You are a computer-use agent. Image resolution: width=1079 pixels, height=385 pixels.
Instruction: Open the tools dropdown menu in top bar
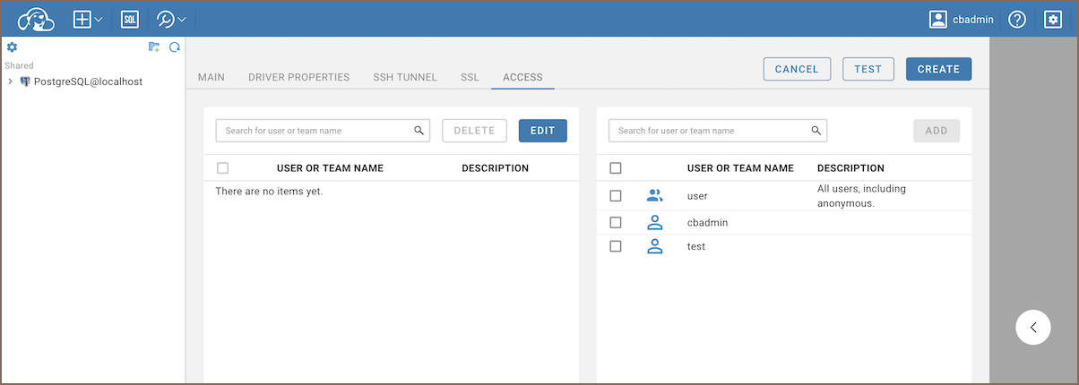[170, 19]
